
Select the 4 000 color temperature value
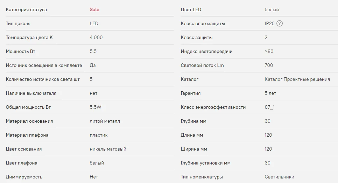click(x=96, y=37)
